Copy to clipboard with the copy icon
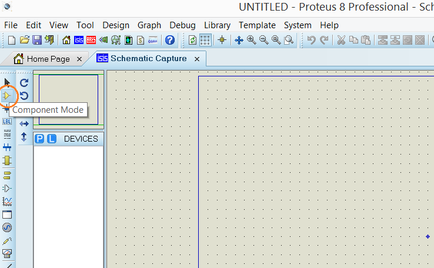The image size is (434, 268). 353,40
